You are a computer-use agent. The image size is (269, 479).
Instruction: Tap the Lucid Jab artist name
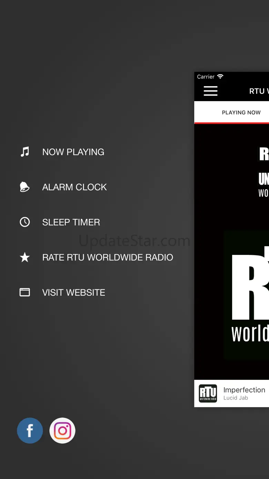pyautogui.click(x=236, y=398)
